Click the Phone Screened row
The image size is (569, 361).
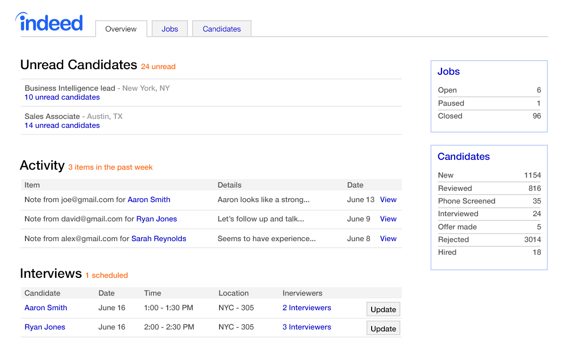pyautogui.click(x=489, y=201)
